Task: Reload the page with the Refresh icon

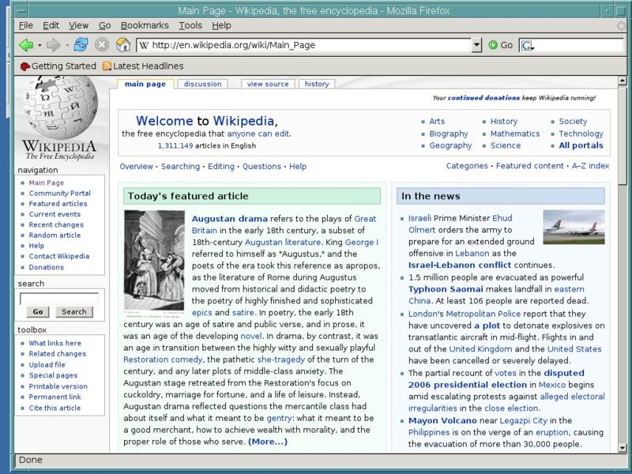Action: tap(81, 45)
